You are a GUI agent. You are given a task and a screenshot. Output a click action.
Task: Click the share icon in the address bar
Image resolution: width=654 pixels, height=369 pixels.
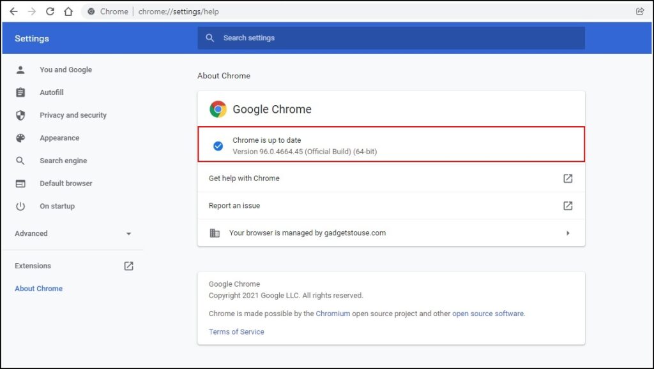pyautogui.click(x=640, y=11)
